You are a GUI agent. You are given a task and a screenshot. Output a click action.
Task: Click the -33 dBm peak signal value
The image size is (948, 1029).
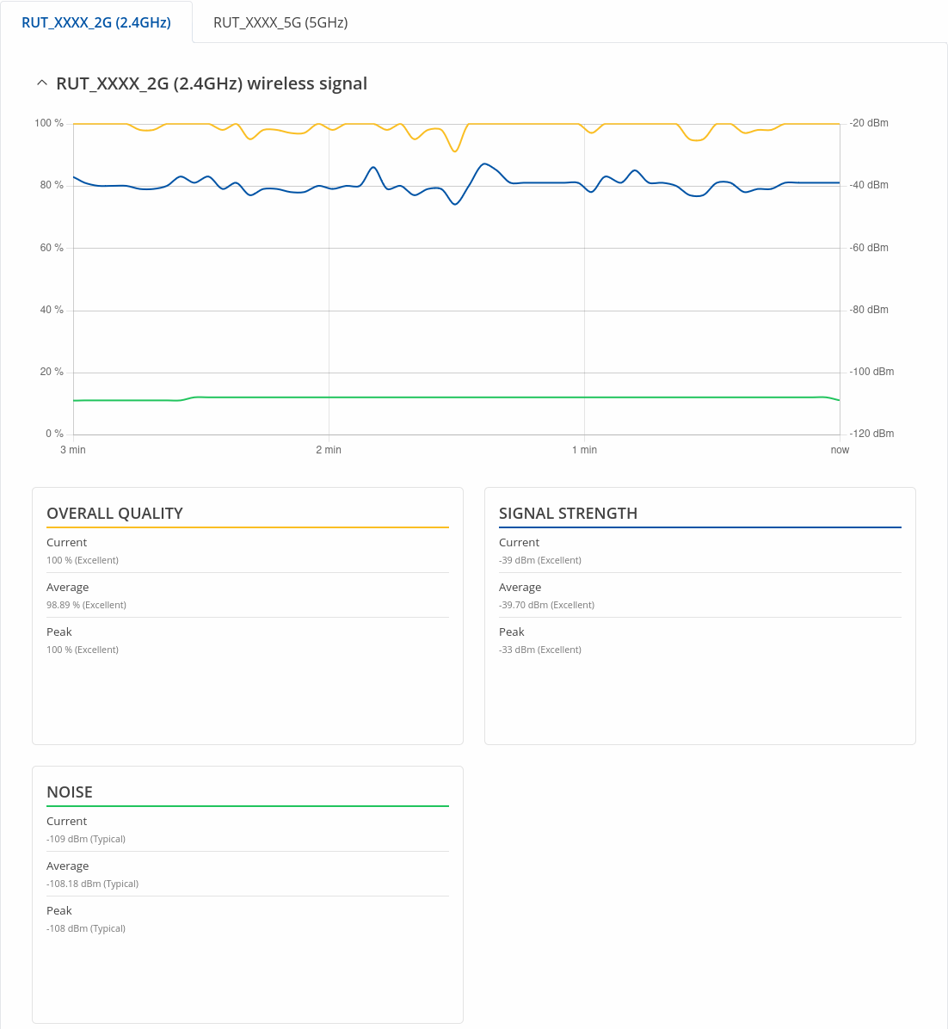coord(539,650)
